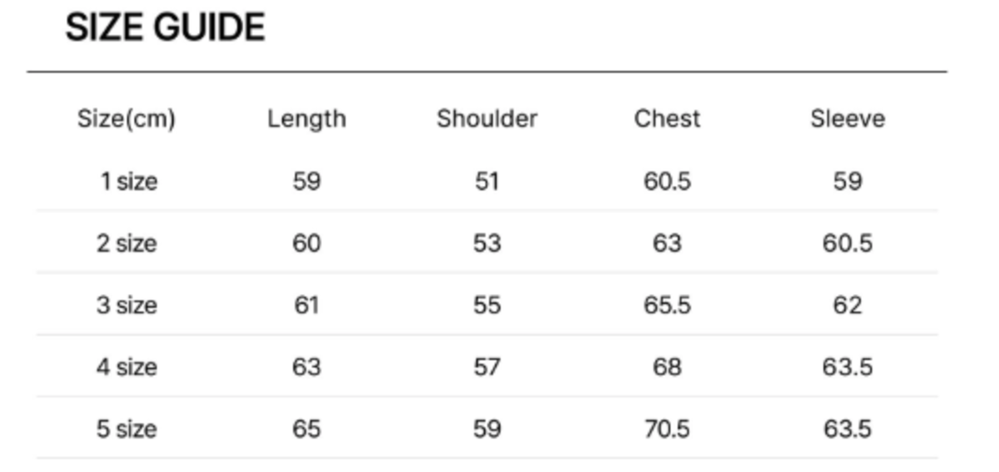Image resolution: width=999 pixels, height=472 pixels.
Task: Click the 2 size sleeve value 60.5
Action: (x=847, y=243)
